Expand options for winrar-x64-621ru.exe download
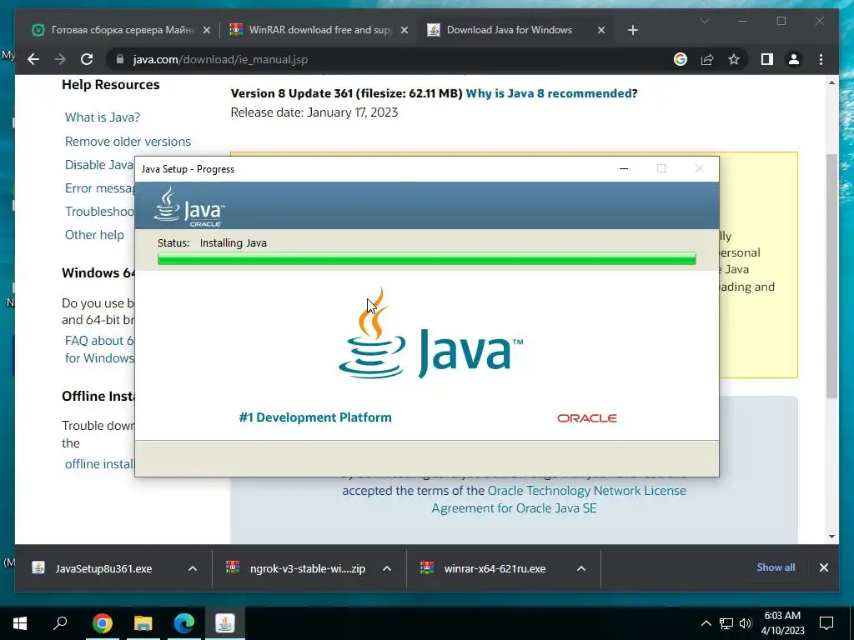 coord(581,568)
